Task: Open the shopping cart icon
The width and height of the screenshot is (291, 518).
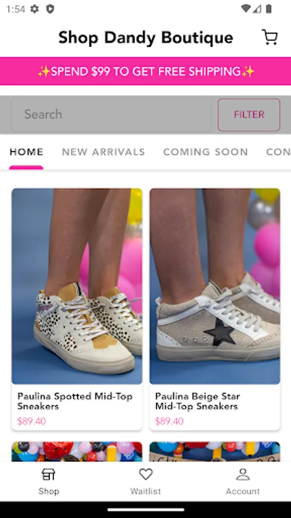Action: pyautogui.click(x=270, y=37)
